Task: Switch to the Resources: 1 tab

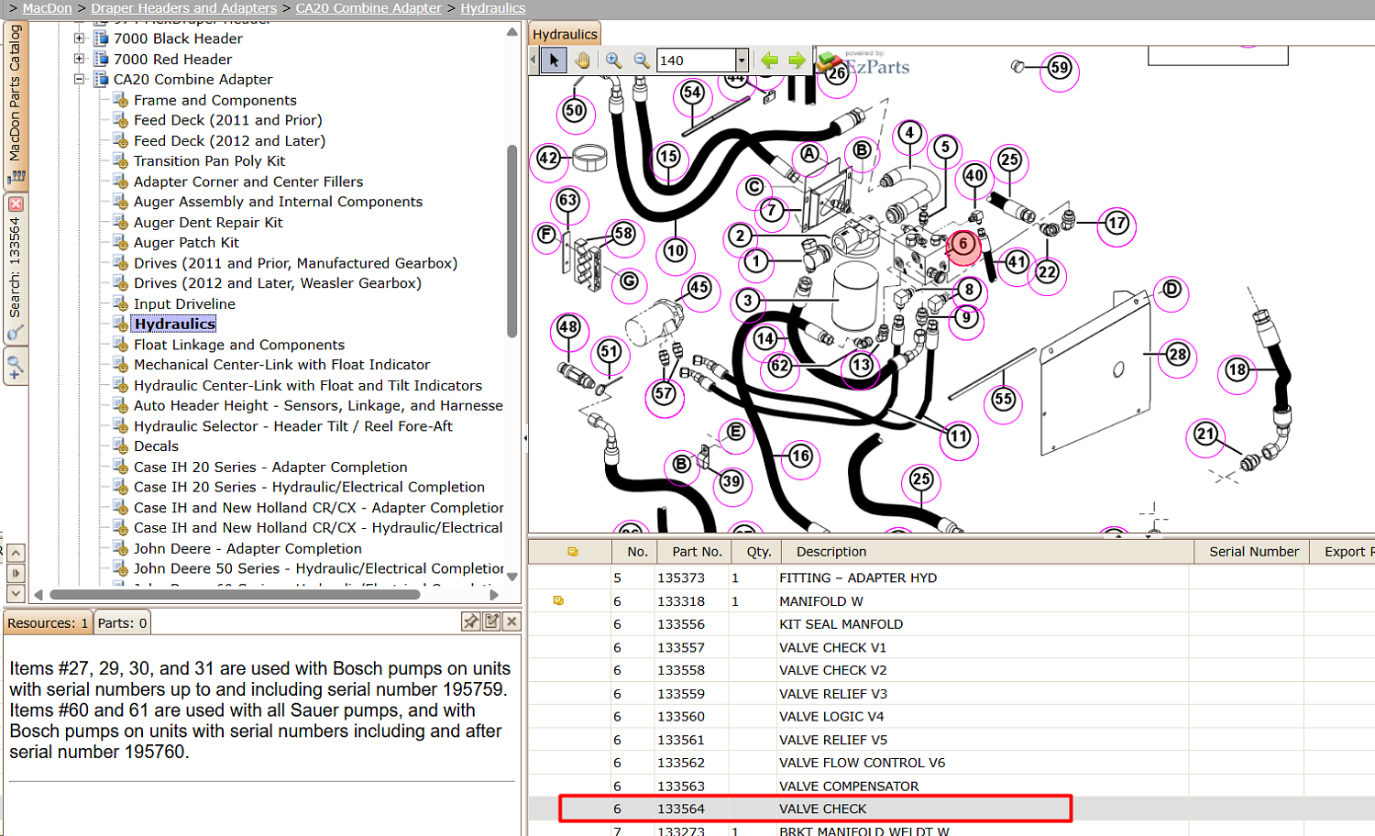Action: tap(48, 623)
